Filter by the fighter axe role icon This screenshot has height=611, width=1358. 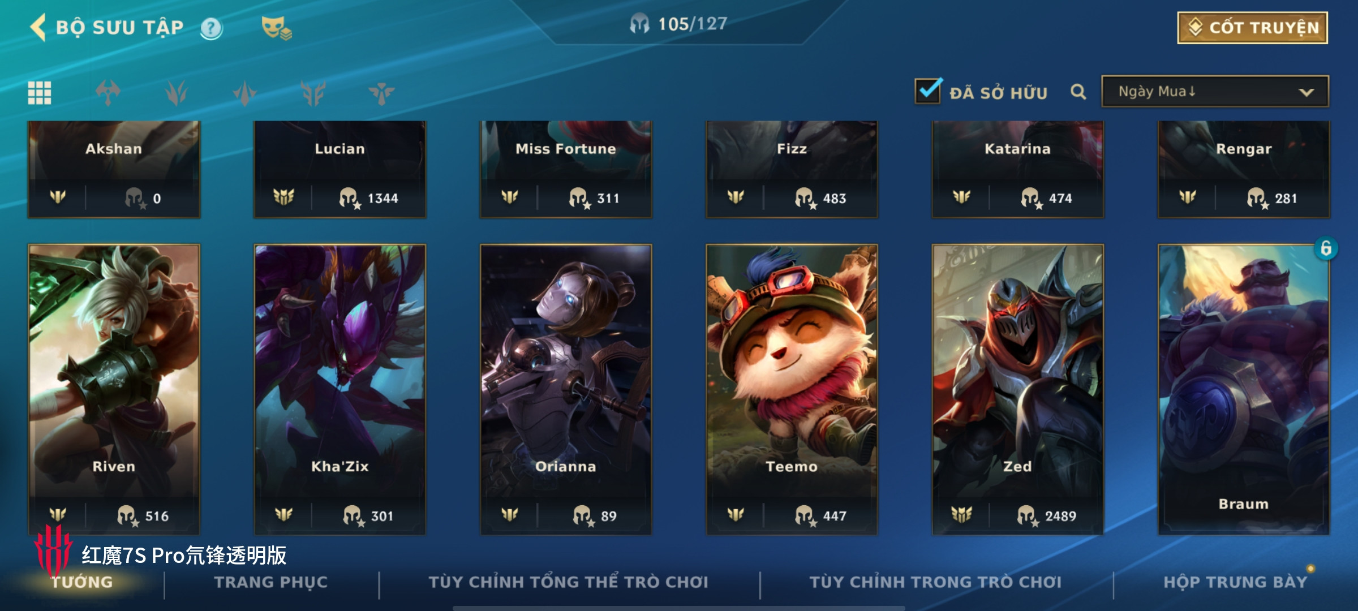[x=108, y=93]
